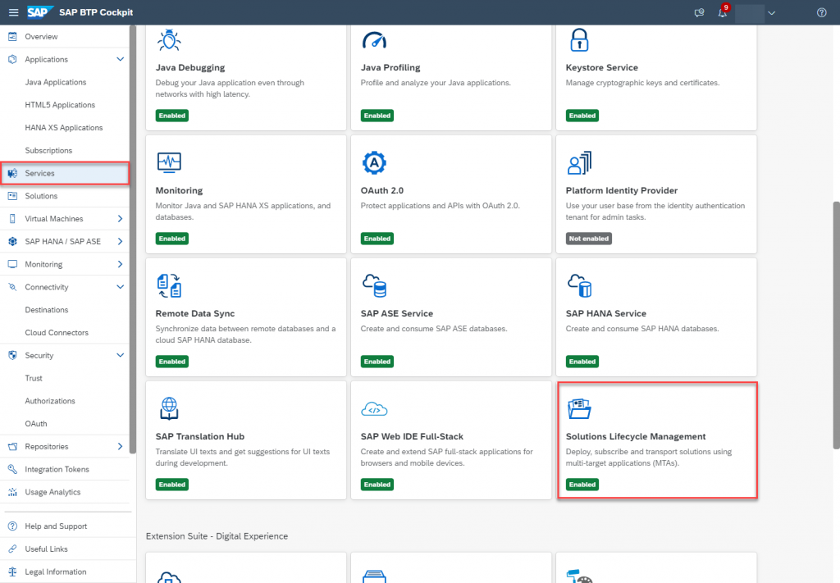
Task: Collapse the Connectivity section chevron
Action: [120, 287]
